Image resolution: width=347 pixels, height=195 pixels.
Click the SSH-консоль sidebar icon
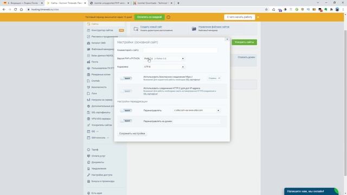tap(88, 138)
